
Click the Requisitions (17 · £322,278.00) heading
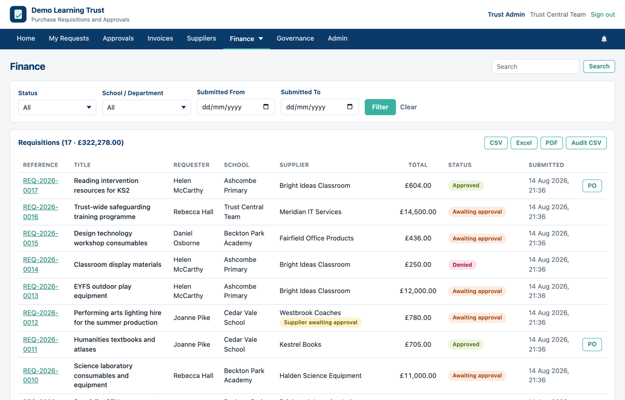point(71,142)
